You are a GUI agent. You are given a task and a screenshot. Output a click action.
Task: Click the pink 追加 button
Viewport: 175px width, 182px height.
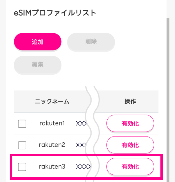coord(38,42)
